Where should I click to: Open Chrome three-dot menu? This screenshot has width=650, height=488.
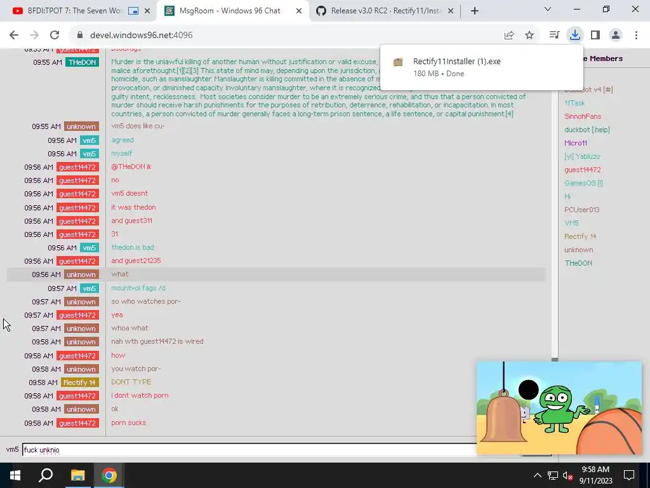pyautogui.click(x=636, y=36)
